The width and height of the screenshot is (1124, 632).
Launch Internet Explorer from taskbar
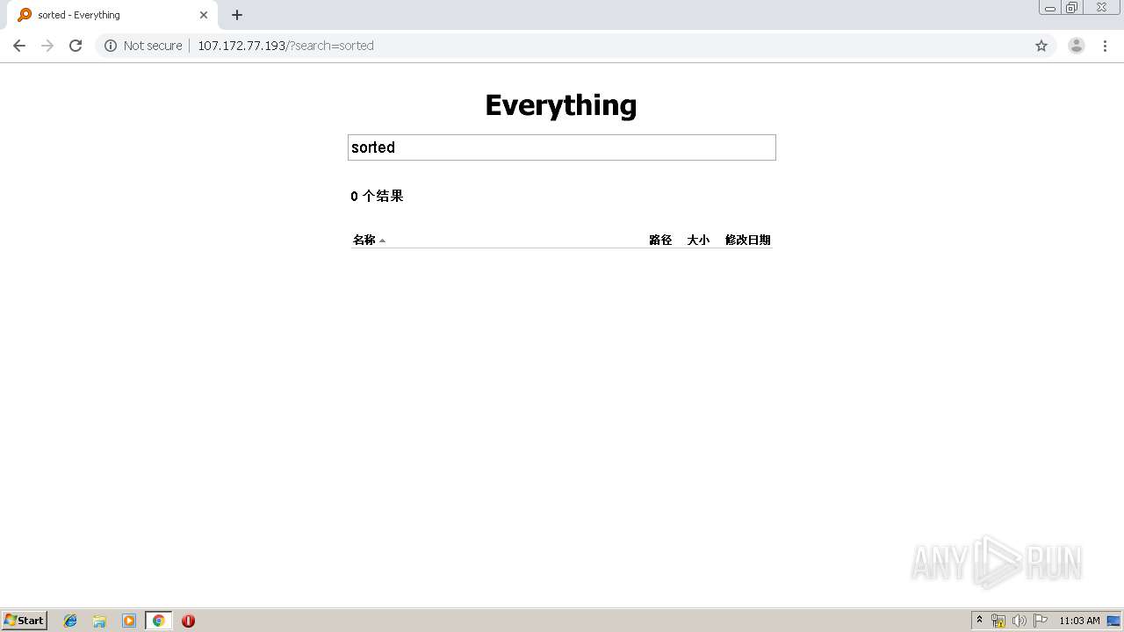point(70,621)
